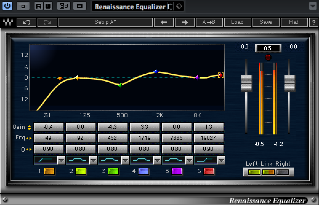Select the Link channel mode button
The image size is (319, 205).
[268, 172]
